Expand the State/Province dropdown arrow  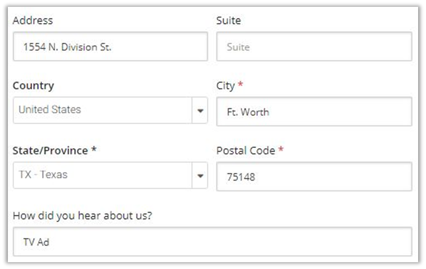[200, 175]
